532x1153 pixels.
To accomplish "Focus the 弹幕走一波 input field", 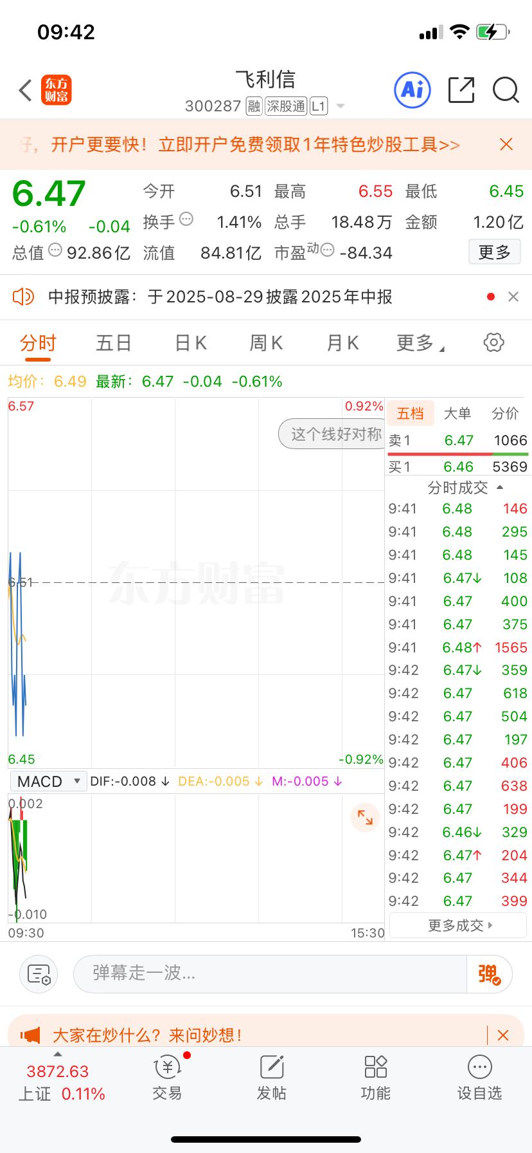I will click(270, 973).
